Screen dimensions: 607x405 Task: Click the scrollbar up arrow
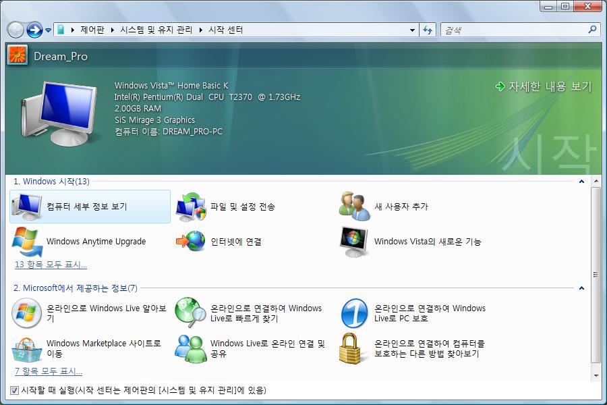pyautogui.click(x=596, y=182)
